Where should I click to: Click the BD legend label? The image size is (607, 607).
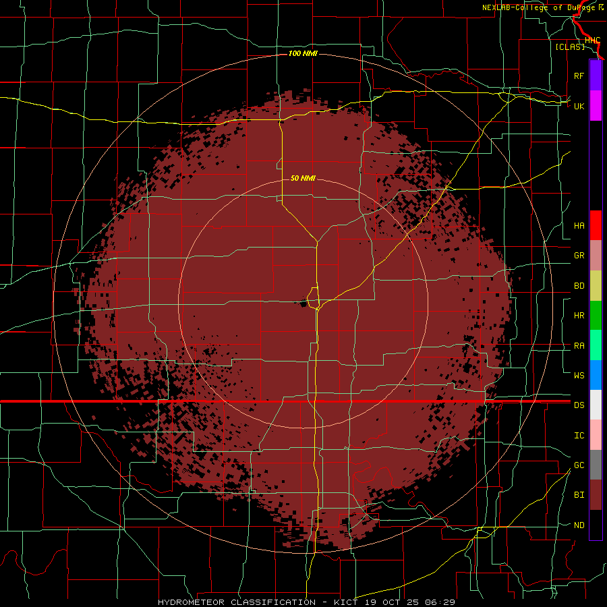(x=579, y=286)
